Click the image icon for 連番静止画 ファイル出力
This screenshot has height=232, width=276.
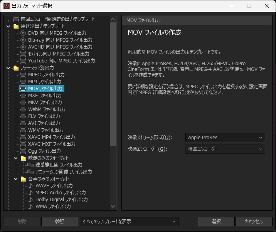tap(30, 165)
